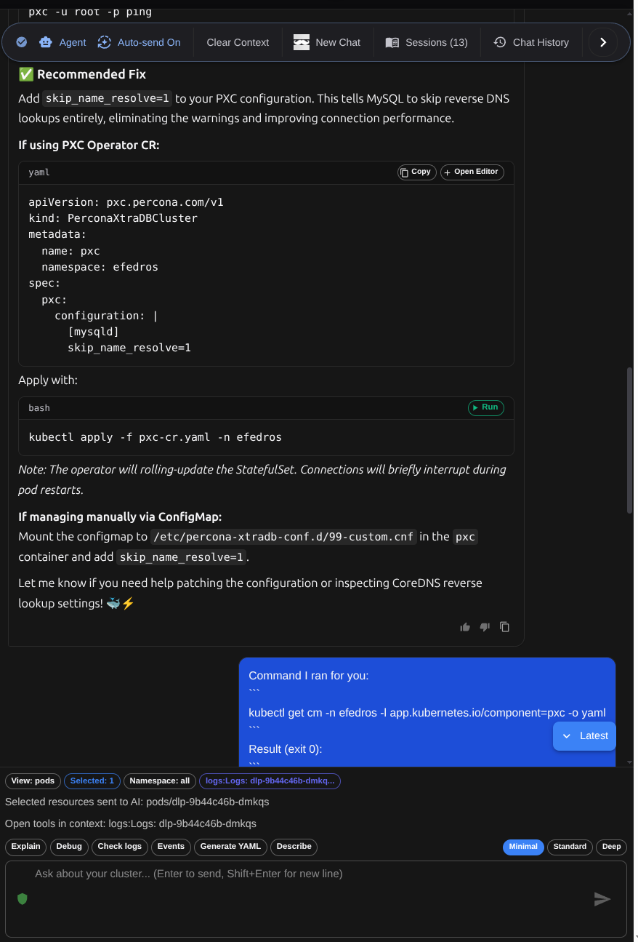The height and width of the screenshot is (942, 638).
Task: Toggle Agent mode
Action: pos(62,42)
